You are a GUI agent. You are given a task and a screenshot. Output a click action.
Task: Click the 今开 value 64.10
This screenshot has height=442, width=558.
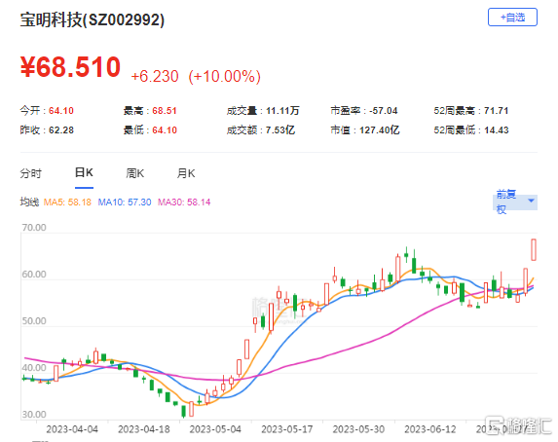point(61,111)
